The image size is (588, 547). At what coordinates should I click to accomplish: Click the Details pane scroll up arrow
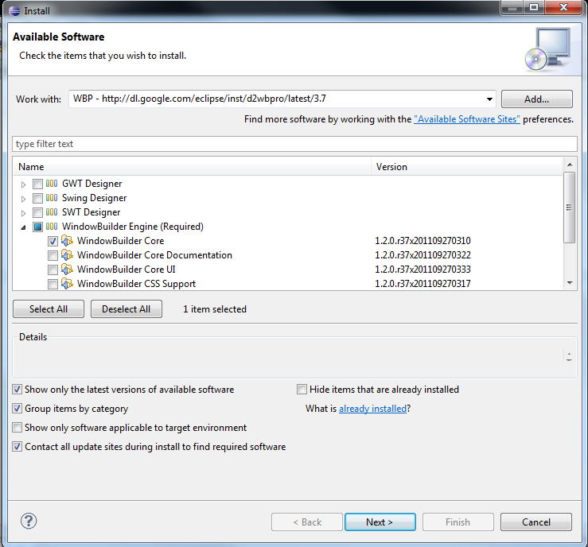[569, 354]
